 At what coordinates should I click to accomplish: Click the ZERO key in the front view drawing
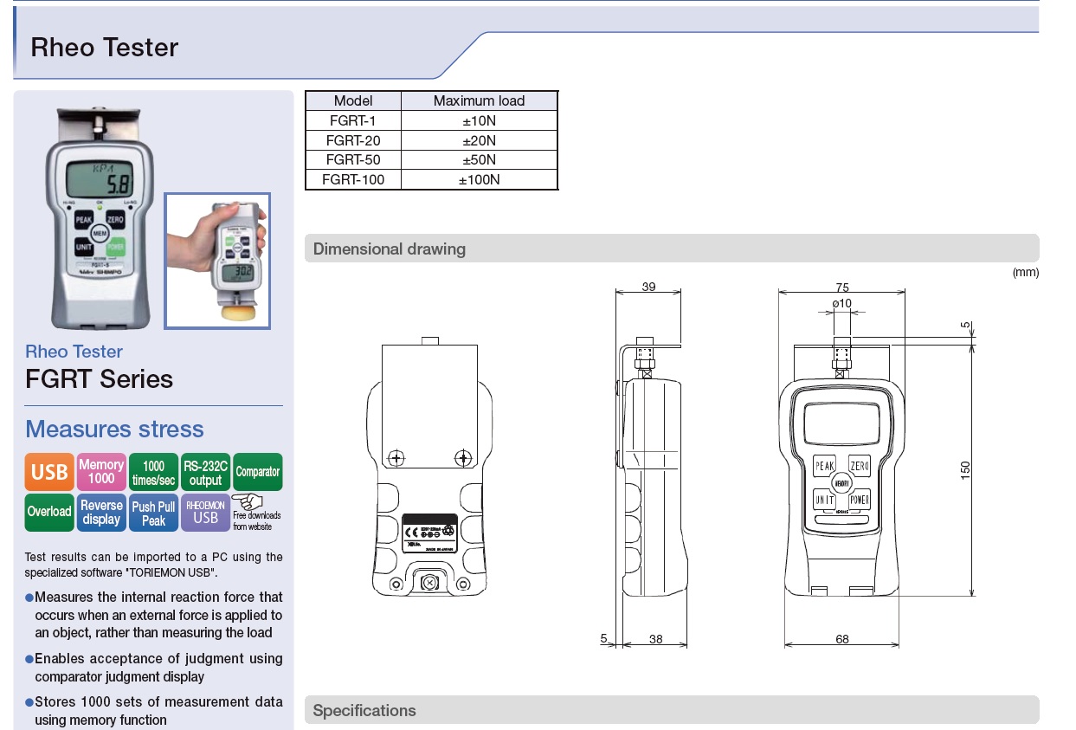tap(859, 466)
